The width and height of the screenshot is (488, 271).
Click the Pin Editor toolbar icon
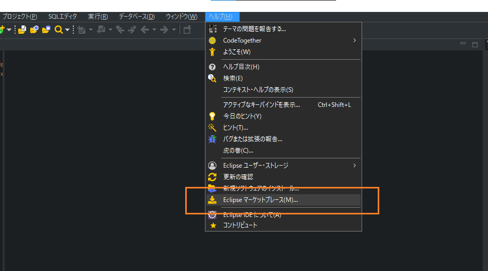coord(187,30)
